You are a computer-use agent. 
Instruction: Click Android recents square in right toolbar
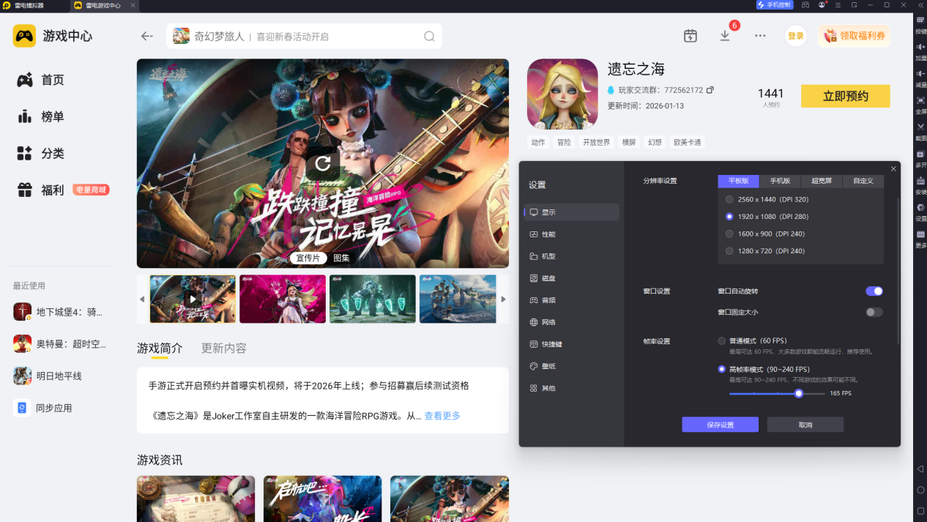click(x=920, y=510)
